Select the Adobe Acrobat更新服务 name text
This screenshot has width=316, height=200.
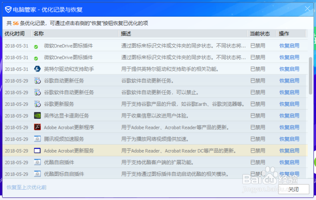pos(69,151)
